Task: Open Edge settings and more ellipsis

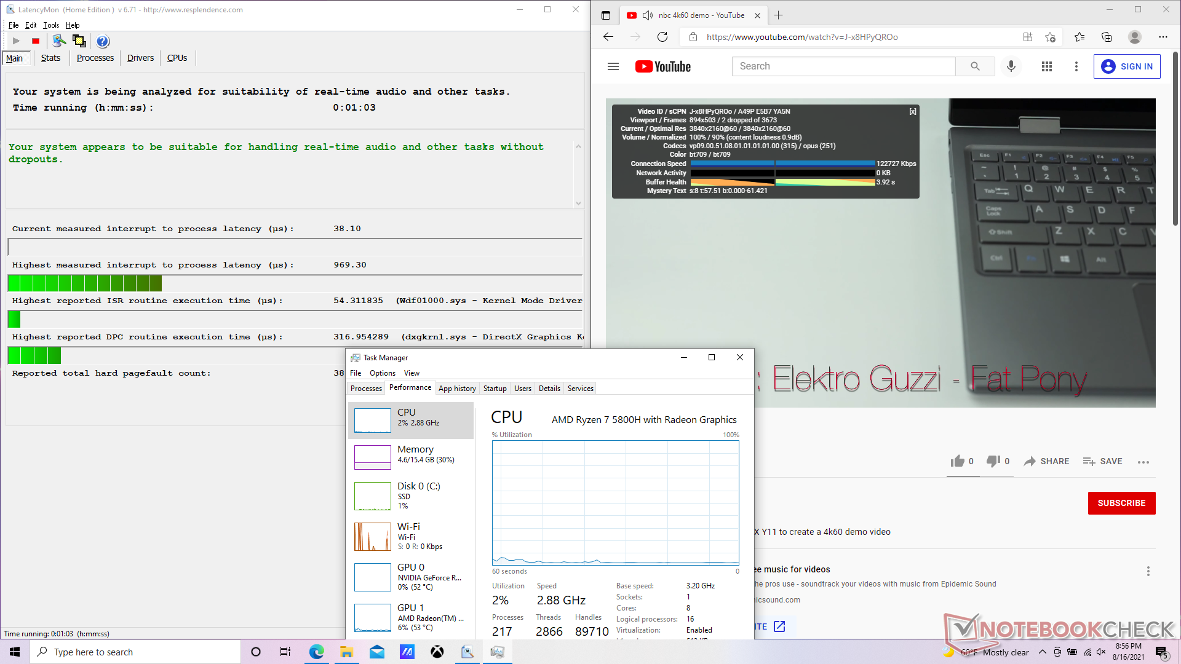Action: point(1163,37)
